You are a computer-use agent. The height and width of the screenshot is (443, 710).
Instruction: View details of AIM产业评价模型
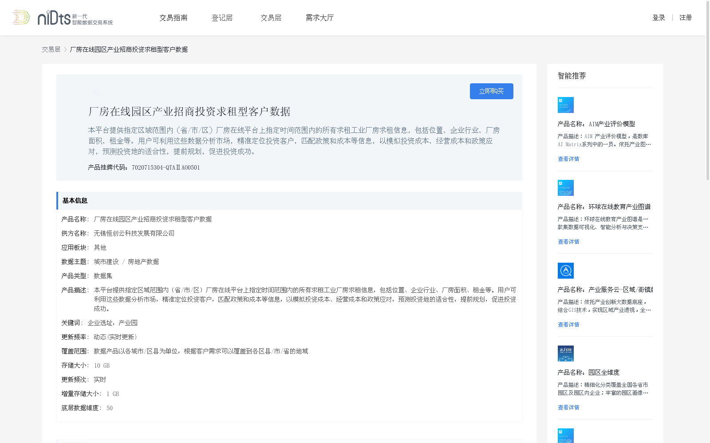click(x=568, y=159)
